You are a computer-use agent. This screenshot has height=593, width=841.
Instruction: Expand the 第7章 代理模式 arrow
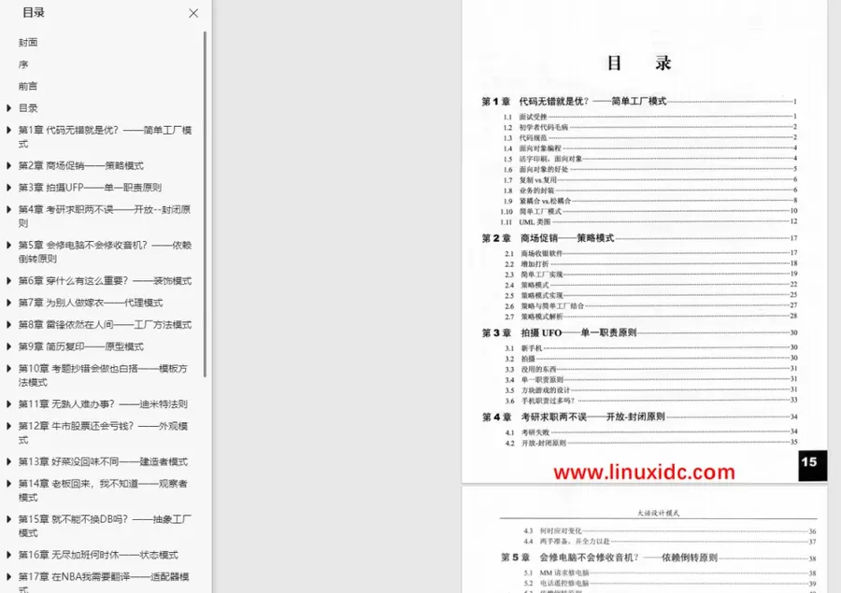tap(8, 303)
